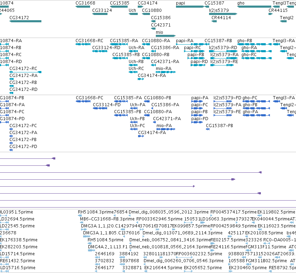This screenshot has height=273, width=296.
Task: Select protein CG15387-PB
Action: pos(219,126)
